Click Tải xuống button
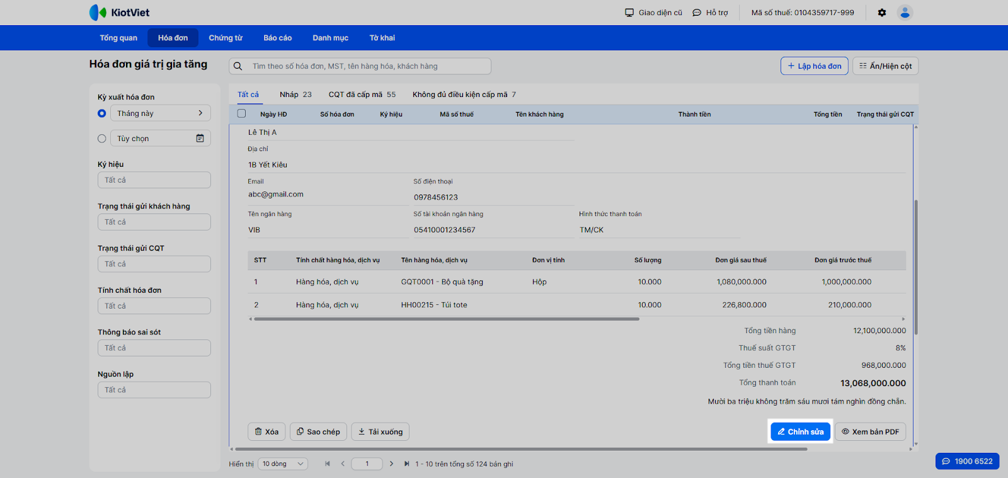The height and width of the screenshot is (478, 1008). (381, 431)
